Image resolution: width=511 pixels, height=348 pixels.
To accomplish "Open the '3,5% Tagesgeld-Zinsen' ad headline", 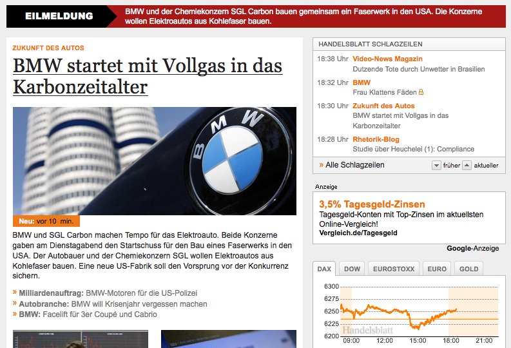I will click(x=372, y=204).
